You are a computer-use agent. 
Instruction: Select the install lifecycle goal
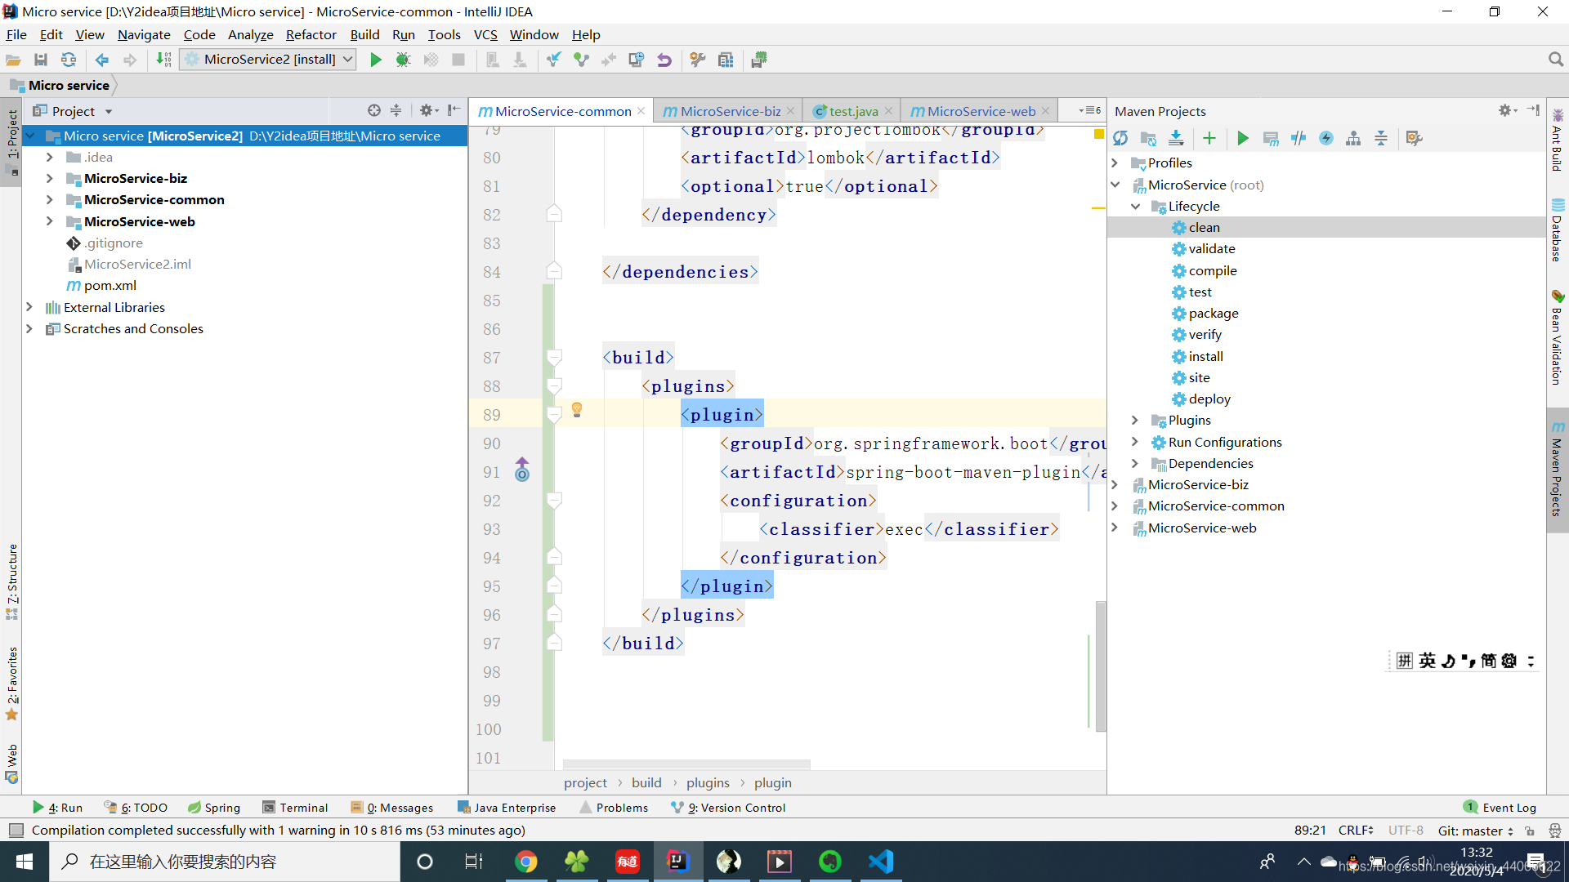click(1205, 356)
